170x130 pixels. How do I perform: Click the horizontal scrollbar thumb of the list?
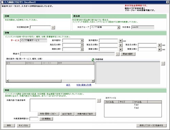coord(35,81)
